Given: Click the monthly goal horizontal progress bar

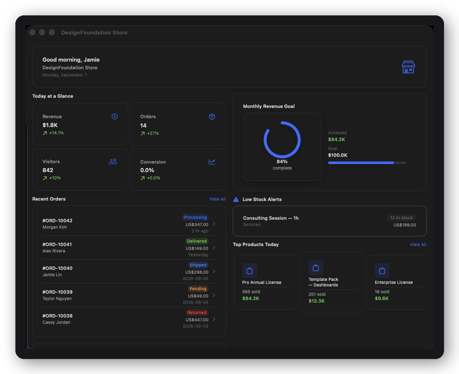Looking at the screenshot, I should click(367, 163).
